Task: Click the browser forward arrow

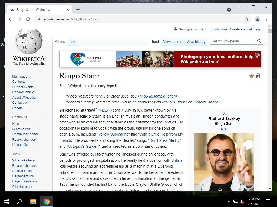Action: tap(19, 19)
